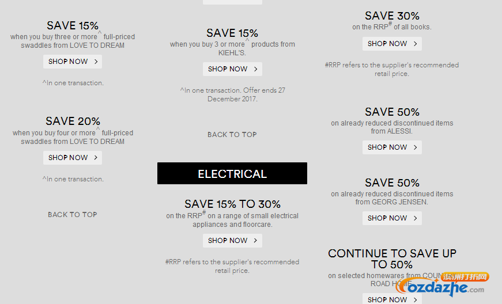502x304 pixels.
Task: Click Shop Now for small electrical appliances
Action: click(x=232, y=241)
